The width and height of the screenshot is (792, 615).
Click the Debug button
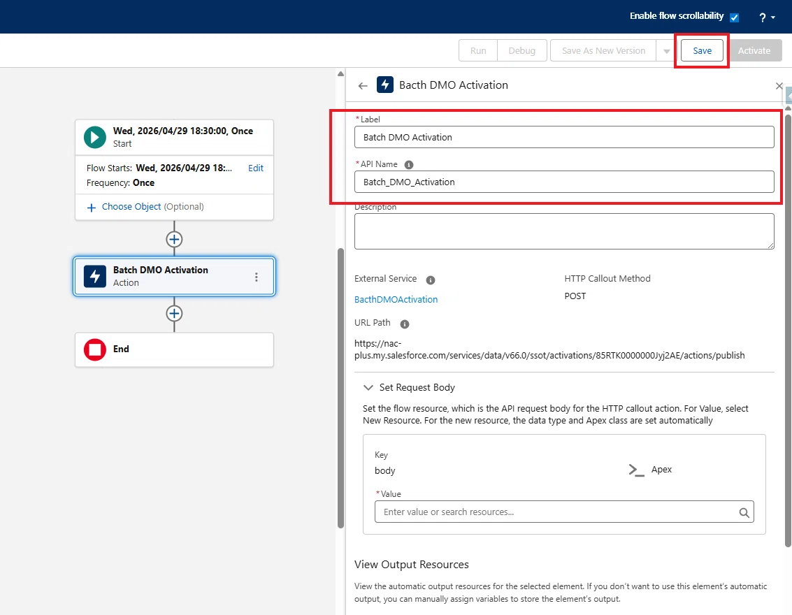point(521,50)
